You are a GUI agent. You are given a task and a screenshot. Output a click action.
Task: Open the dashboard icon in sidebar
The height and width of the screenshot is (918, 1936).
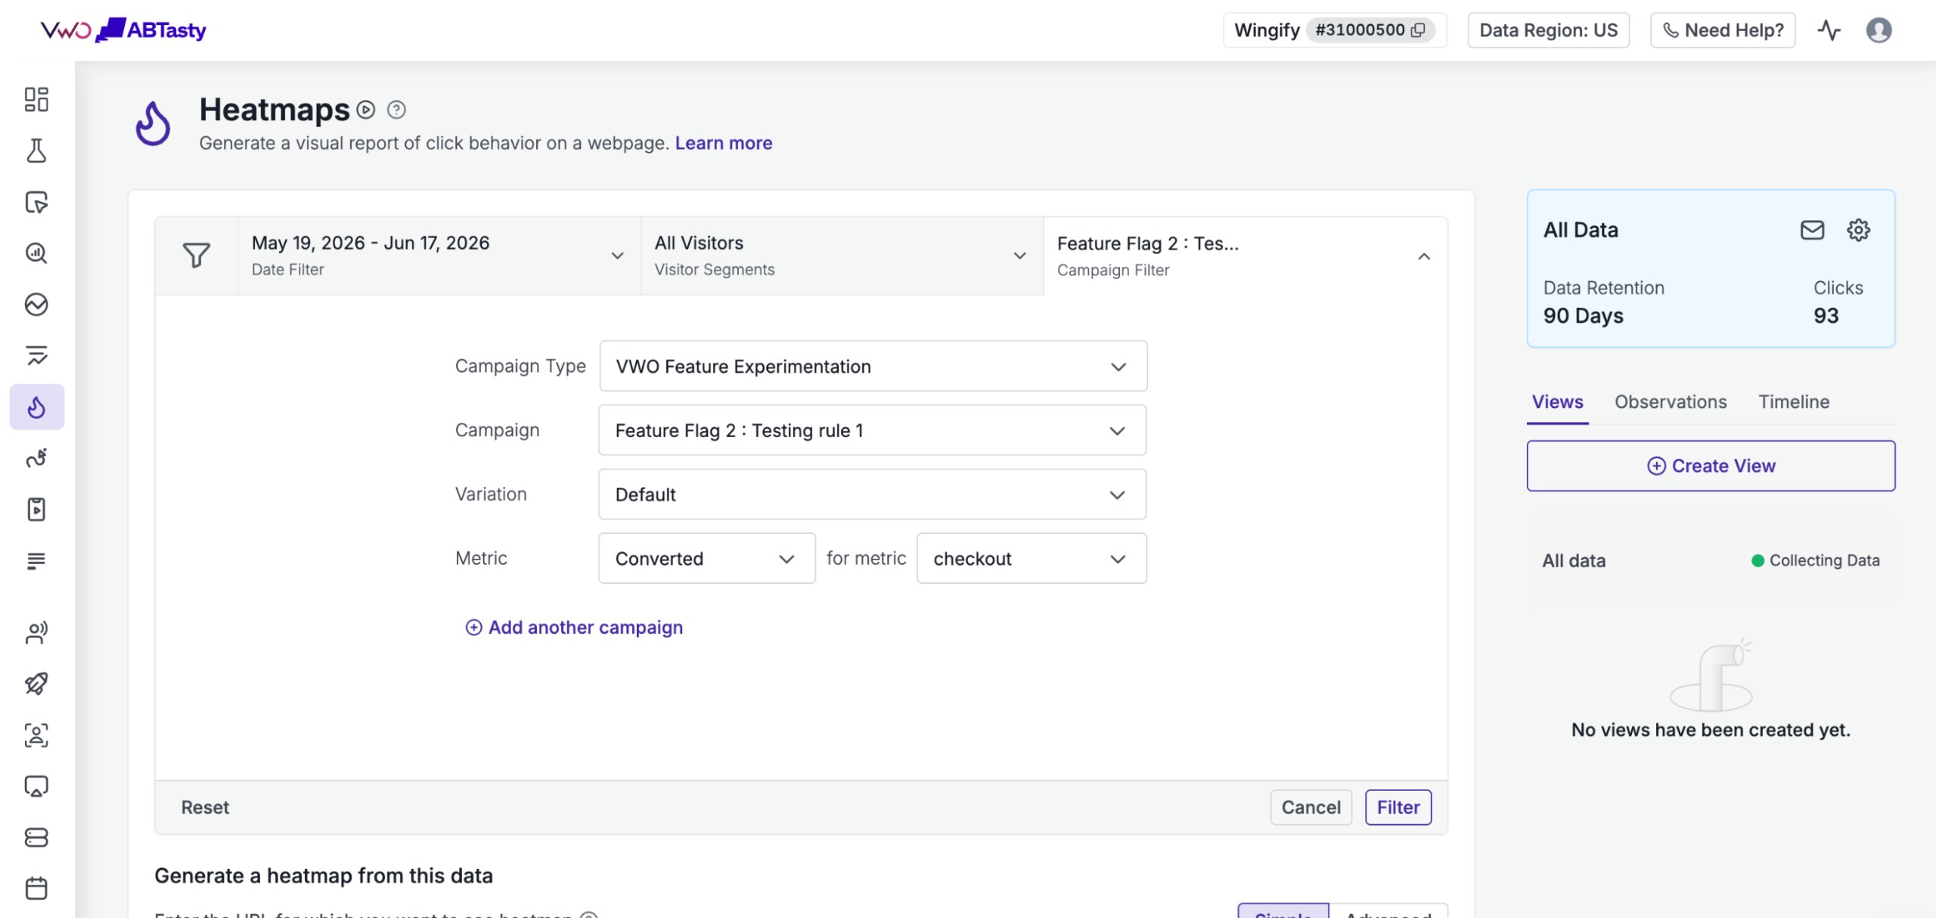pyautogui.click(x=36, y=100)
